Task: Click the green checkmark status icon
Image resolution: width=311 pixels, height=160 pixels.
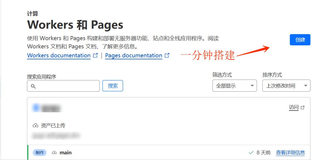Action: pyautogui.click(x=251, y=152)
